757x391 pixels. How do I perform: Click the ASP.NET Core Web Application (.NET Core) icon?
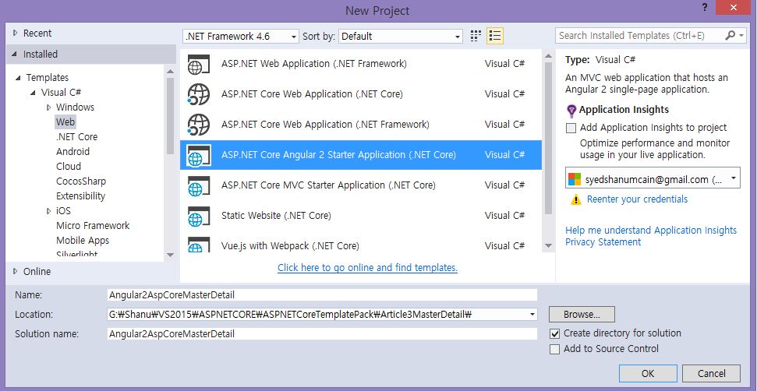(199, 94)
